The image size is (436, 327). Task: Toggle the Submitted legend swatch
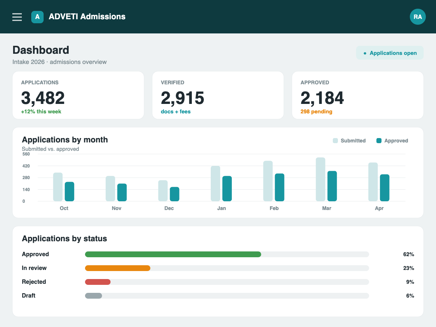(x=335, y=141)
